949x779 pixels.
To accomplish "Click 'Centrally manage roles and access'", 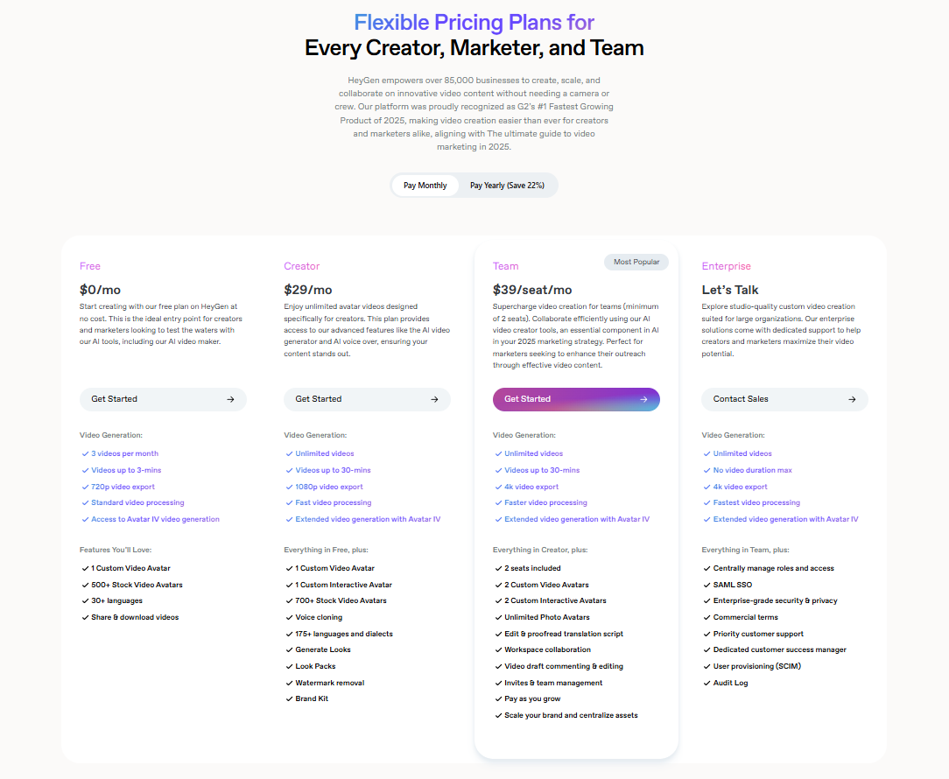I will (773, 568).
